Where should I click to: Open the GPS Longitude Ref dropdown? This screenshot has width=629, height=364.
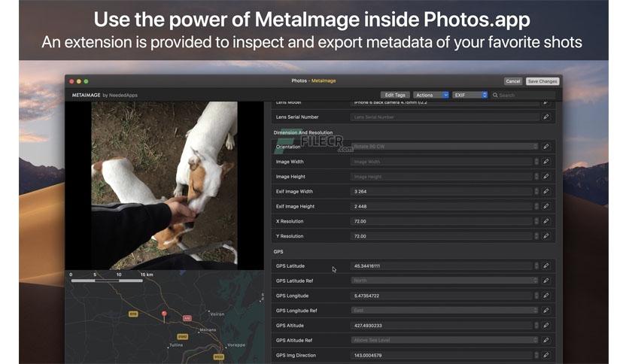pos(445,311)
